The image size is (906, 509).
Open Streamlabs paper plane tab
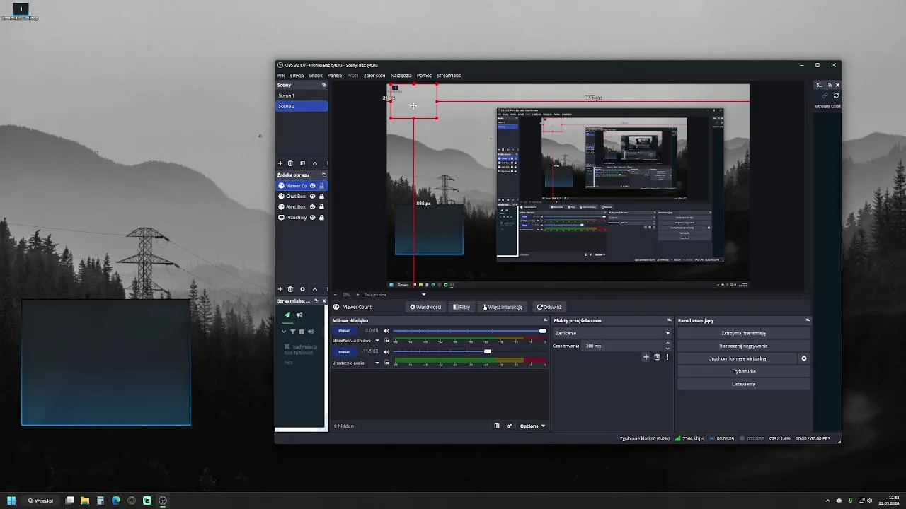pyautogui.click(x=287, y=315)
